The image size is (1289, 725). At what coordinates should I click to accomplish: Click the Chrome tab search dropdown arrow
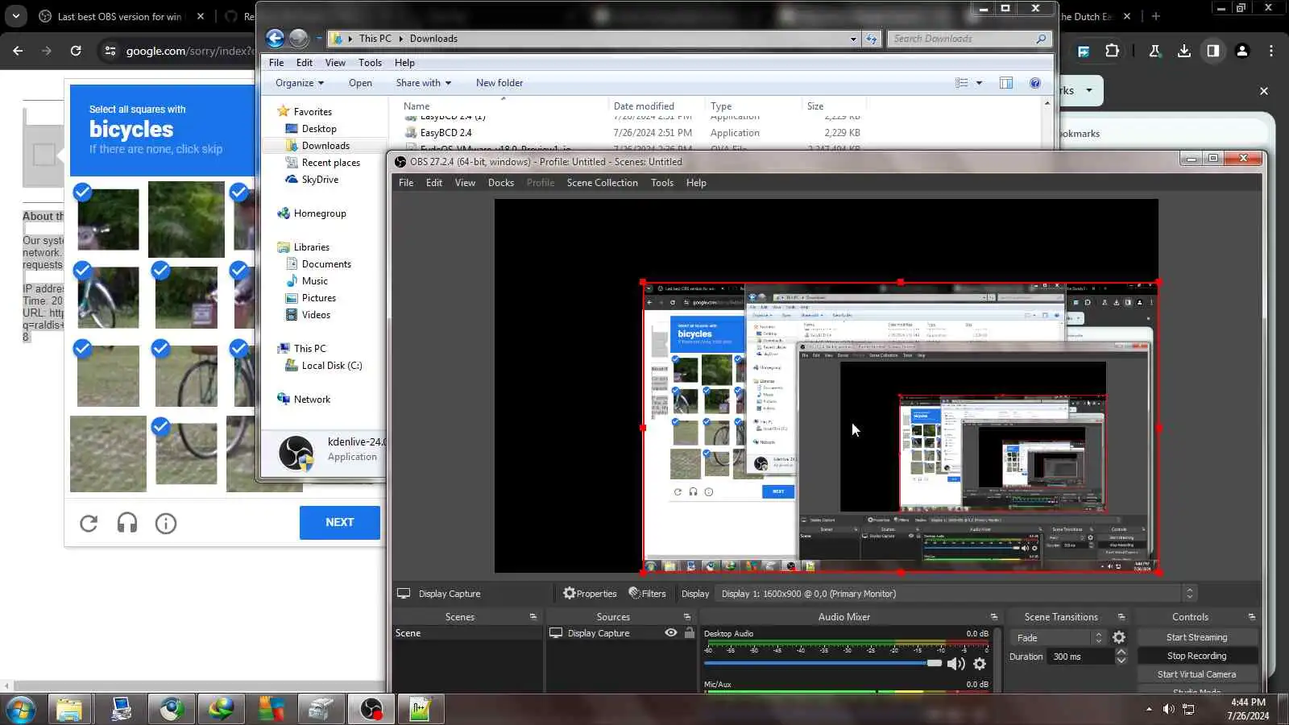16,16
